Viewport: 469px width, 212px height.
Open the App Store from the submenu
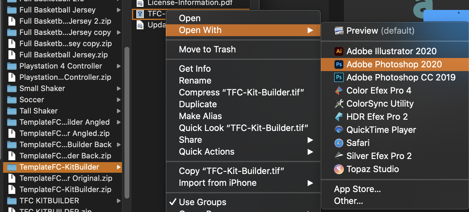357,189
